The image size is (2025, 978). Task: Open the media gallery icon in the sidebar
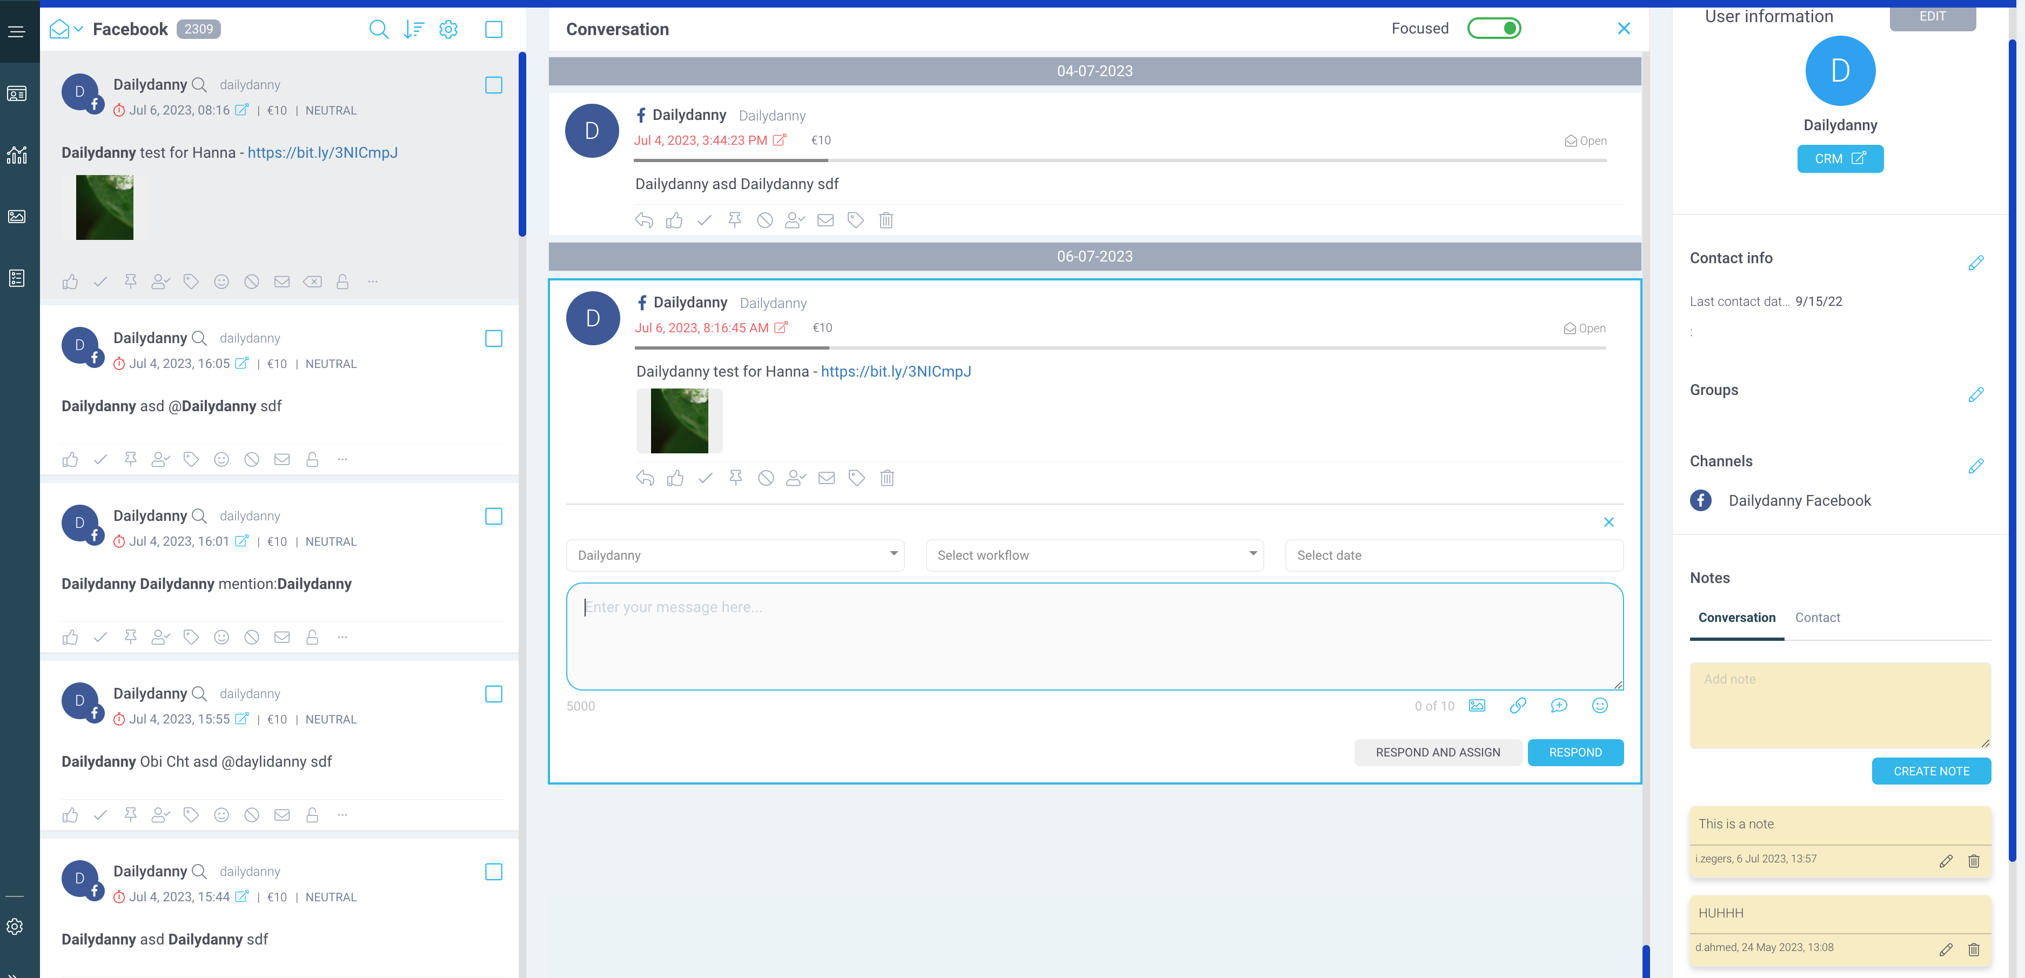[17, 216]
